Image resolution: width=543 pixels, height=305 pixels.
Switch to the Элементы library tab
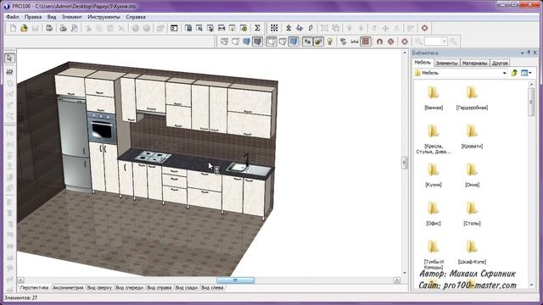[447, 63]
